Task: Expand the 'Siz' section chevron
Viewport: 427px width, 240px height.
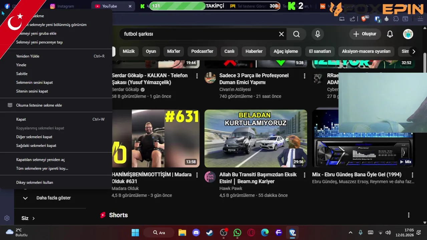Action: 33,218
